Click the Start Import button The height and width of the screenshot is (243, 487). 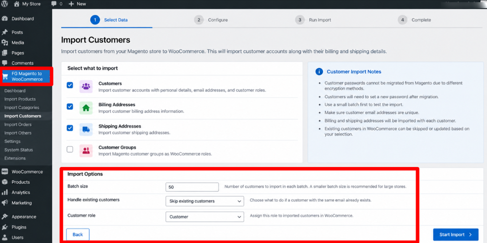coord(456,234)
